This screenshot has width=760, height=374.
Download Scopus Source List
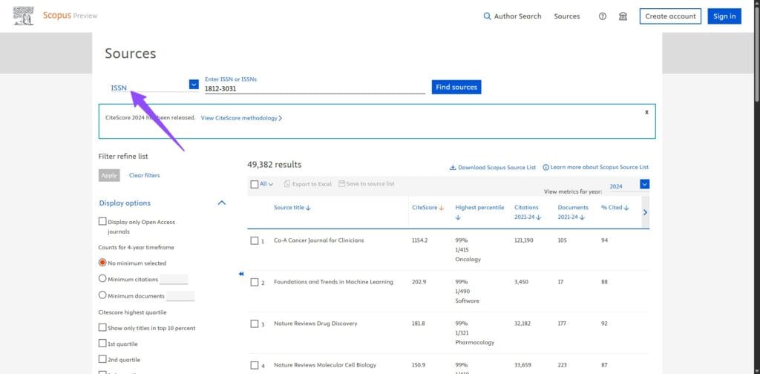tap(493, 167)
